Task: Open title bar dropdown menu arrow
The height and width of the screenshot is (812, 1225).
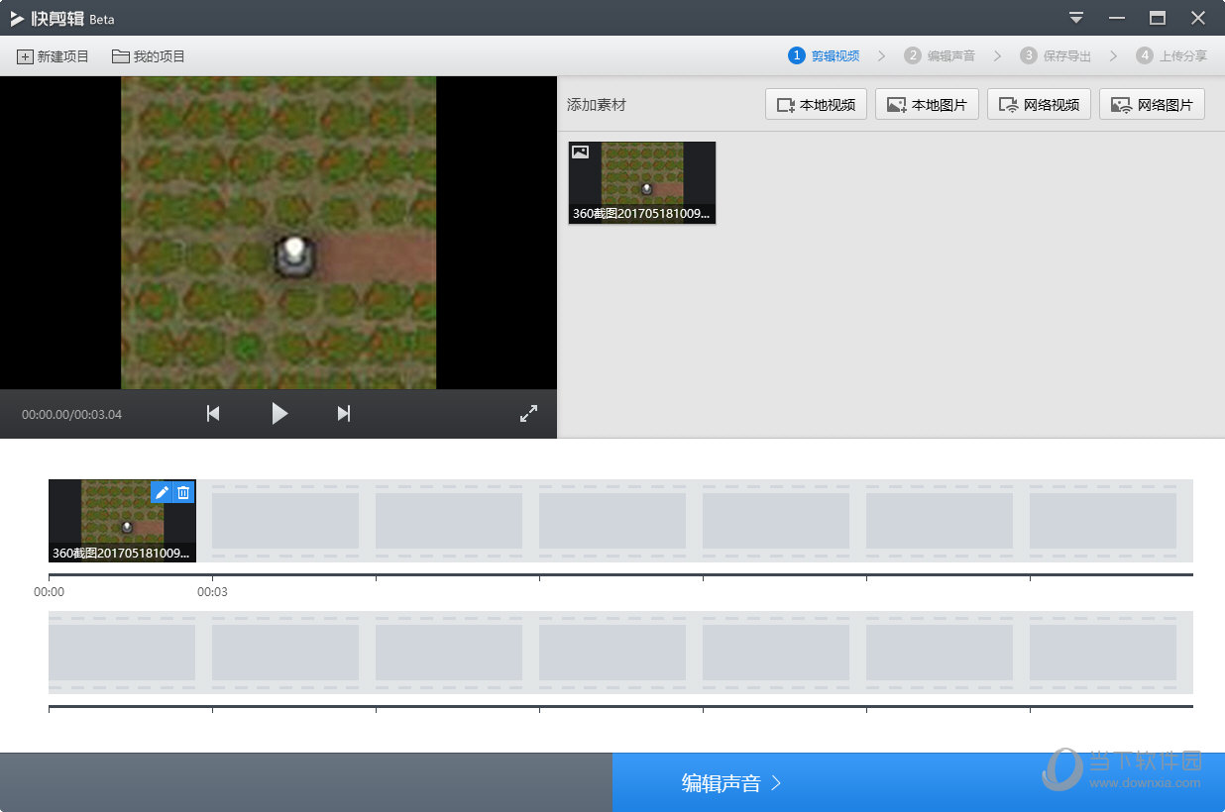Action: coord(1076,18)
